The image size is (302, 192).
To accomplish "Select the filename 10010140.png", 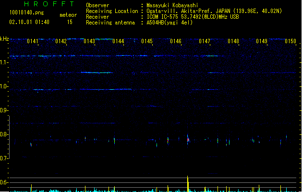I will coord(26,12).
